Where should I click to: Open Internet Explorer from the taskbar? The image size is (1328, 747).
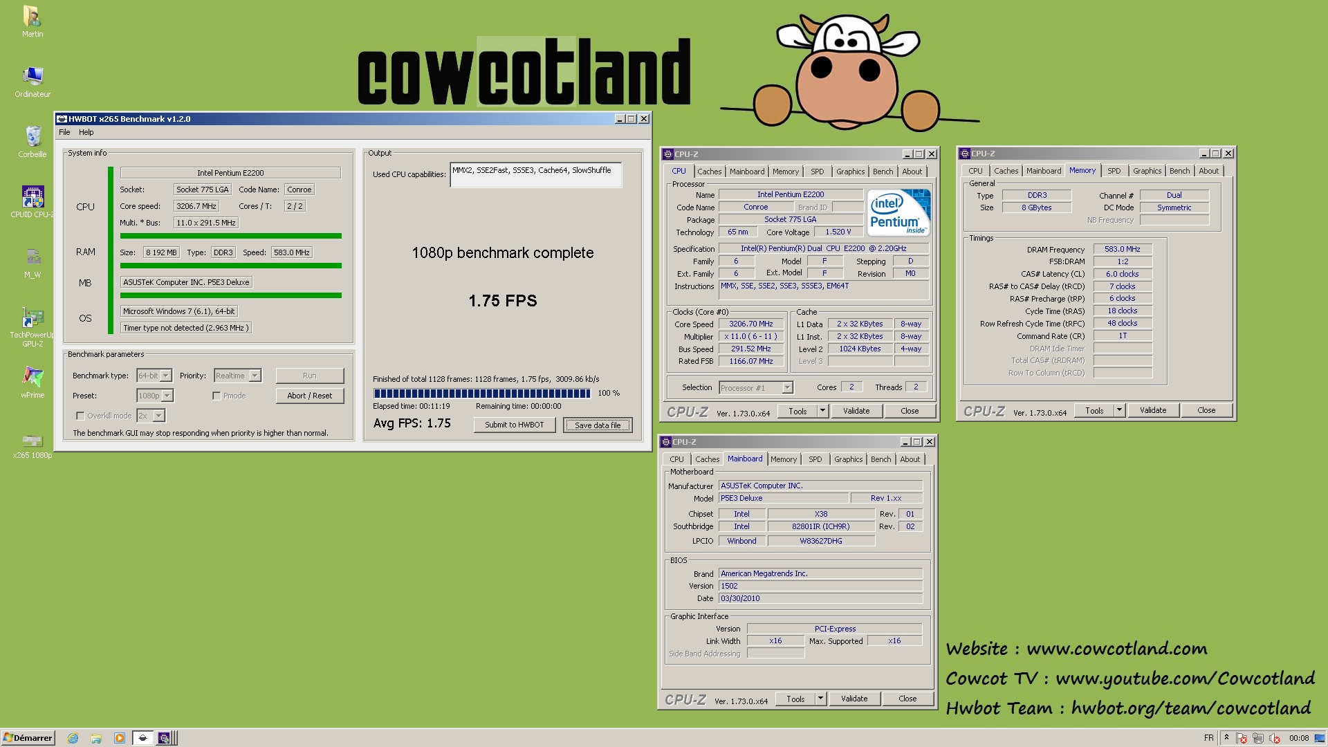coord(73,738)
